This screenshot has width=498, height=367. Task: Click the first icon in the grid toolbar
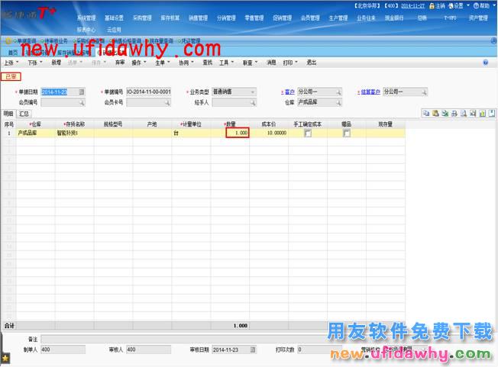coord(426,113)
